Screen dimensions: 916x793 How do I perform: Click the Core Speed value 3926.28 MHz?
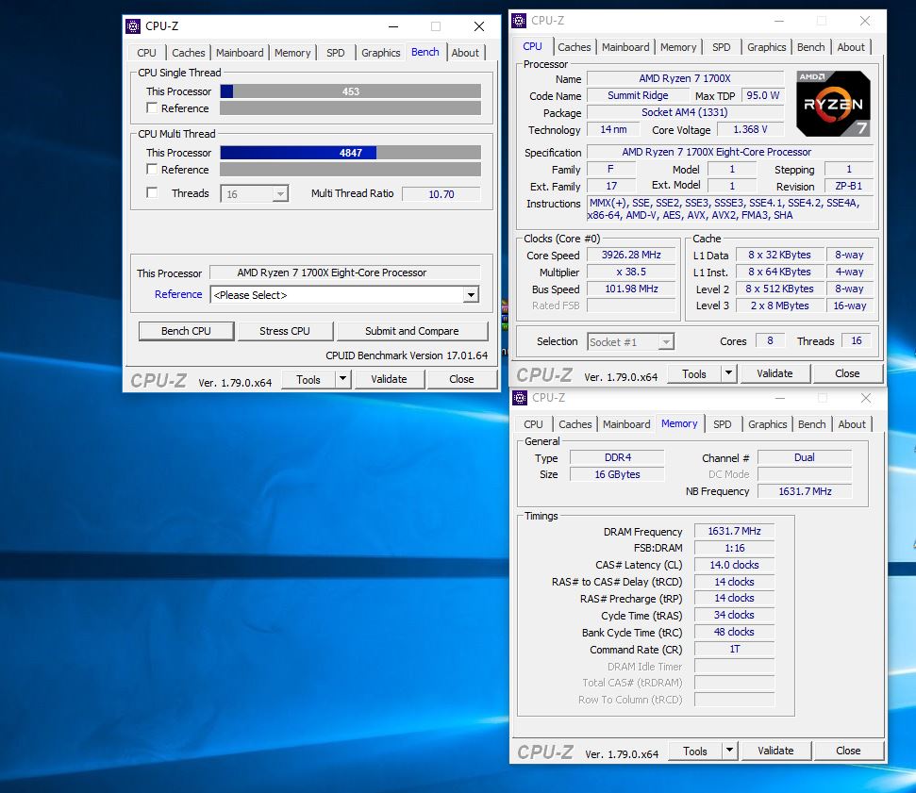(x=631, y=255)
